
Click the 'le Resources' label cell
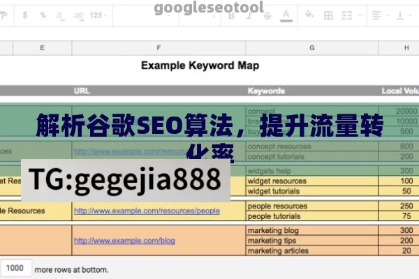pyautogui.click(x=36, y=211)
